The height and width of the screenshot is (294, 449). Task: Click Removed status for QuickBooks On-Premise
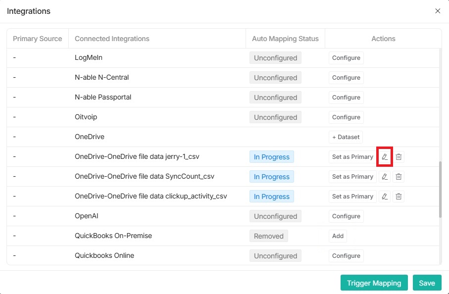point(269,236)
